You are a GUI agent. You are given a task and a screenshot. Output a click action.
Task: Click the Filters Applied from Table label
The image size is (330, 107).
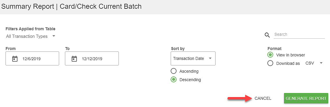(x=30, y=29)
